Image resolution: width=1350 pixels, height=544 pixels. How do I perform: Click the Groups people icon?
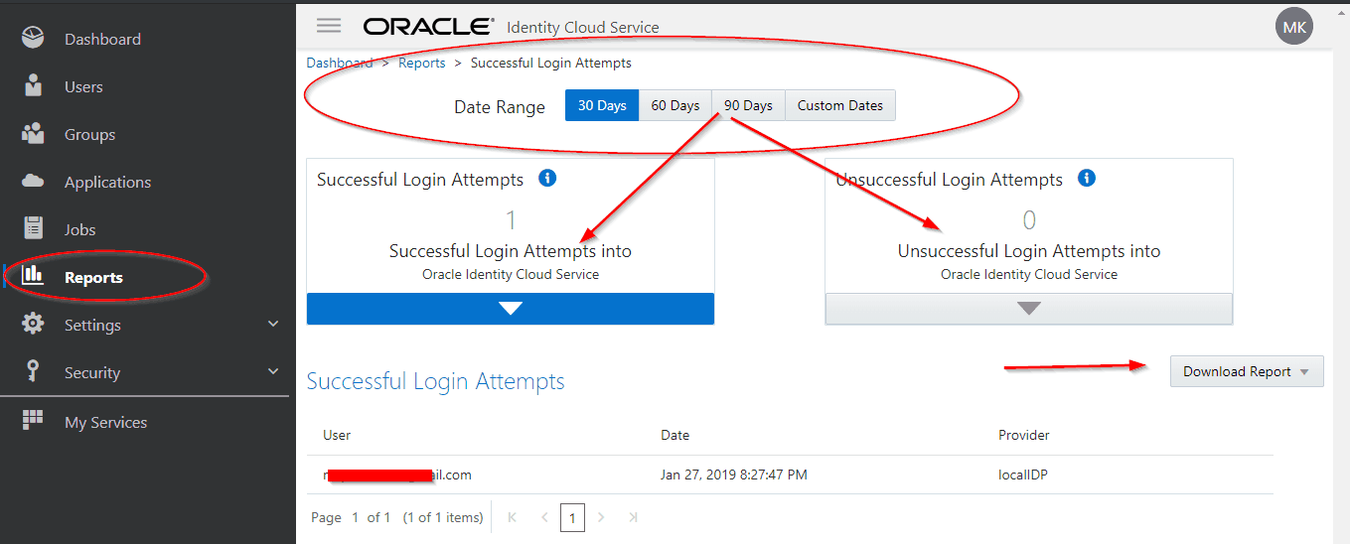coord(33,134)
